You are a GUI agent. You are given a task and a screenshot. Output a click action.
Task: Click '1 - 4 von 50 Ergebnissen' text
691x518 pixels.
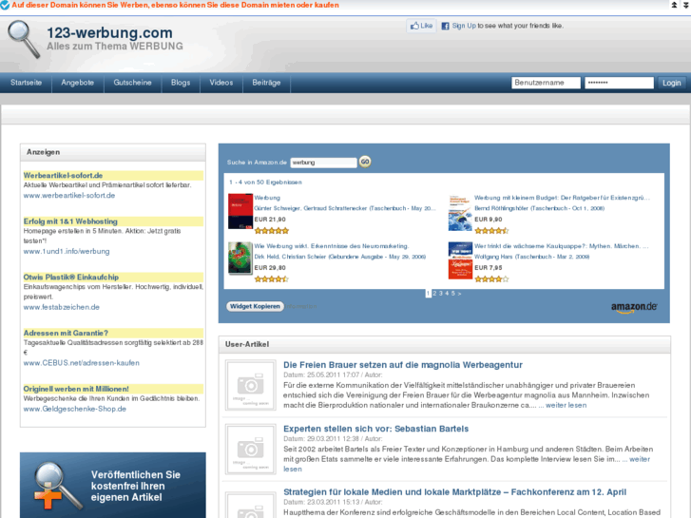[266, 182]
